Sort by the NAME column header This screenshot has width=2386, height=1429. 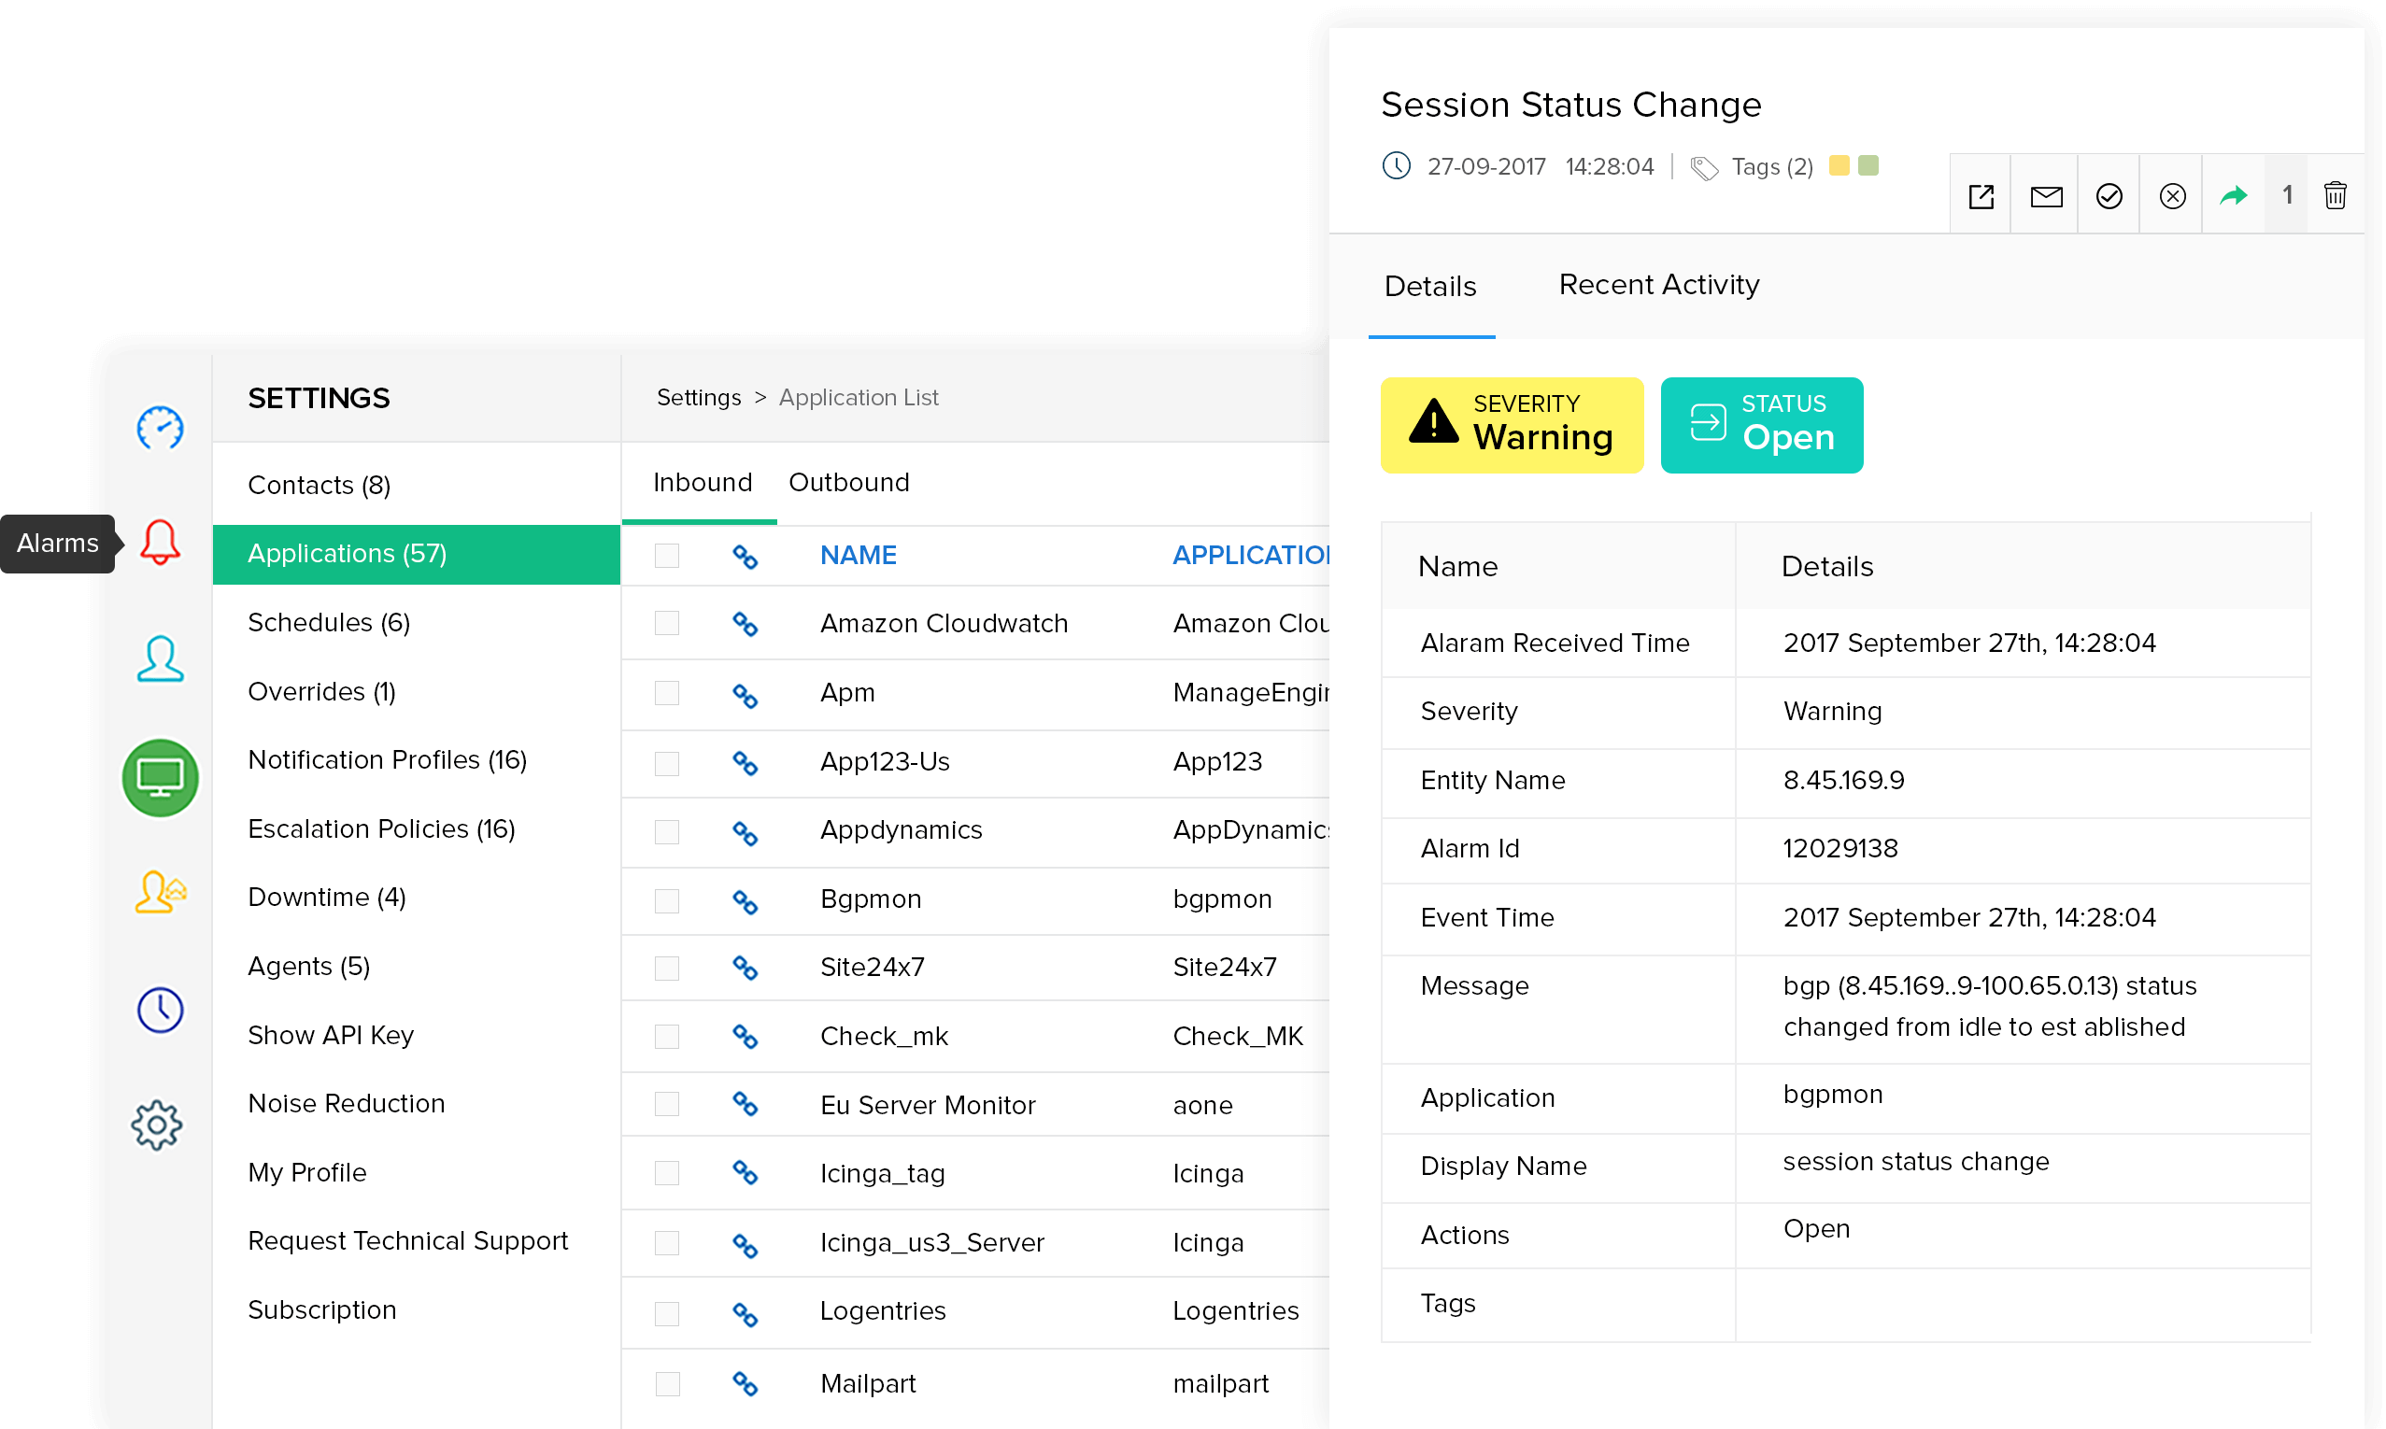click(x=858, y=555)
